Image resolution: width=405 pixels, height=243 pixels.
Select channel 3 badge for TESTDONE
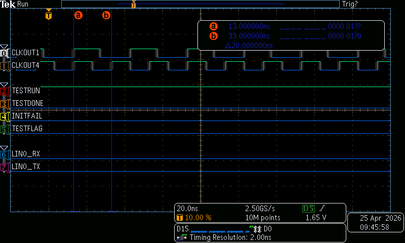[4, 104]
